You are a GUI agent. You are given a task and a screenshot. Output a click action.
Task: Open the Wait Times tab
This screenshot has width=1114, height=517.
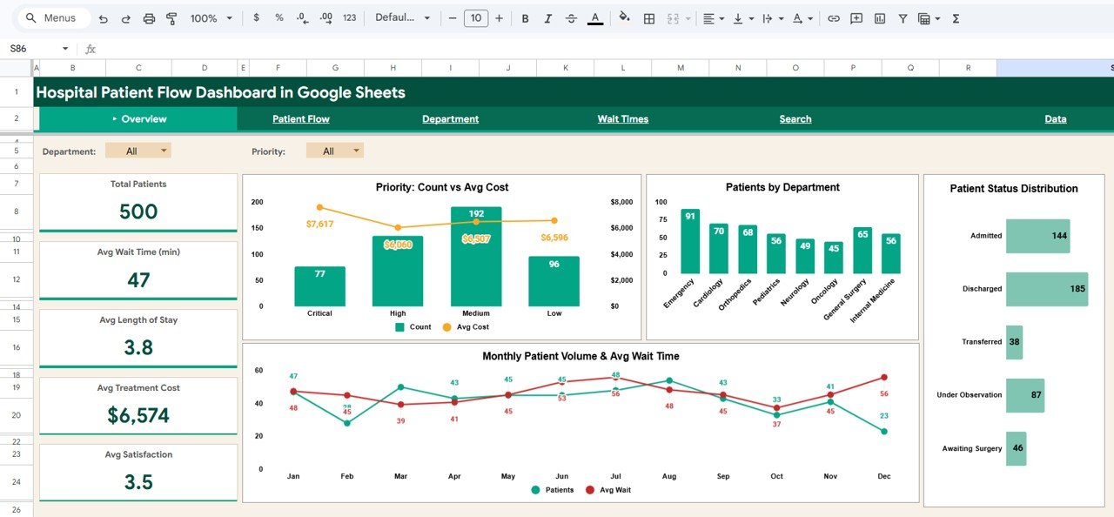point(622,118)
